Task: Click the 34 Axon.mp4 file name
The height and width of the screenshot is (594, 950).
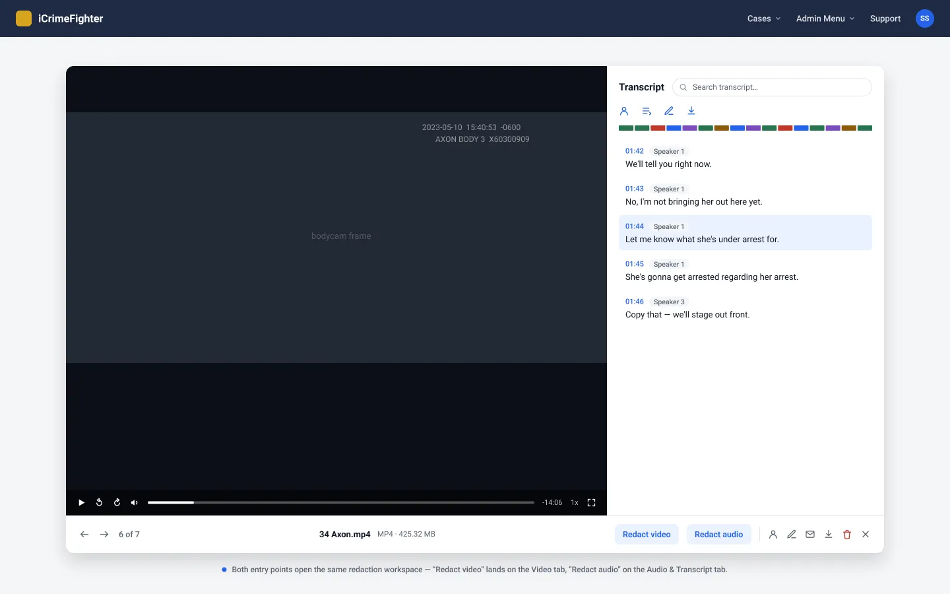Action: [x=345, y=535]
